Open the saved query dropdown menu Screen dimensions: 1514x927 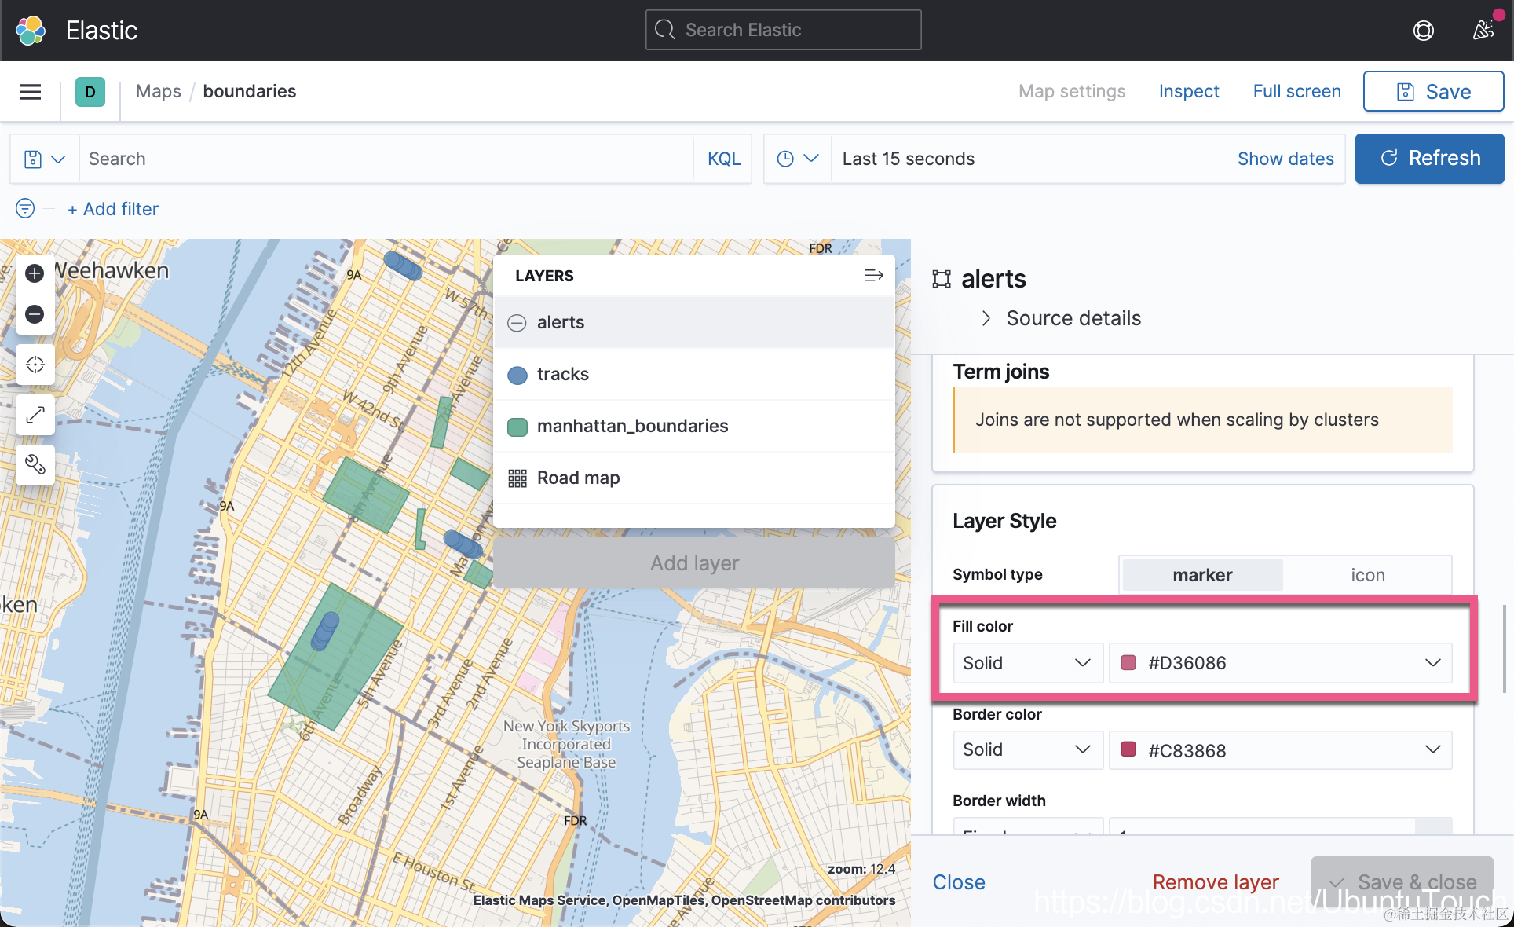tap(44, 159)
